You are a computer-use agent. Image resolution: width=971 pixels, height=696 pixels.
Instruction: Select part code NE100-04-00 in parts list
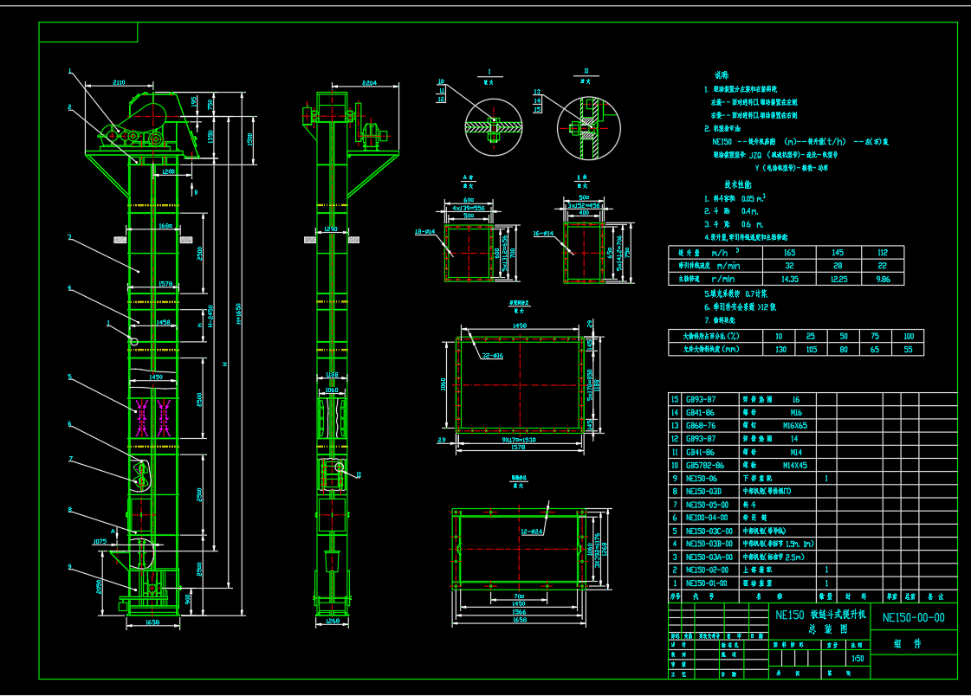(707, 518)
